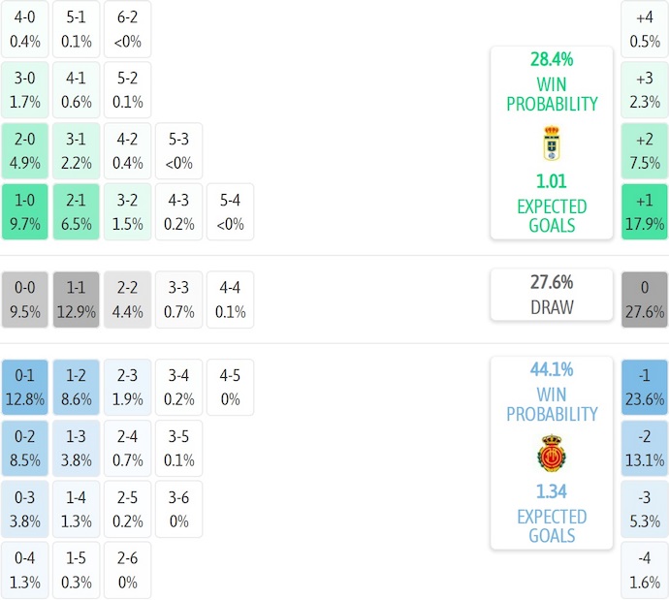Click the 44.1% win probability text
The image size is (669, 600).
click(x=552, y=369)
